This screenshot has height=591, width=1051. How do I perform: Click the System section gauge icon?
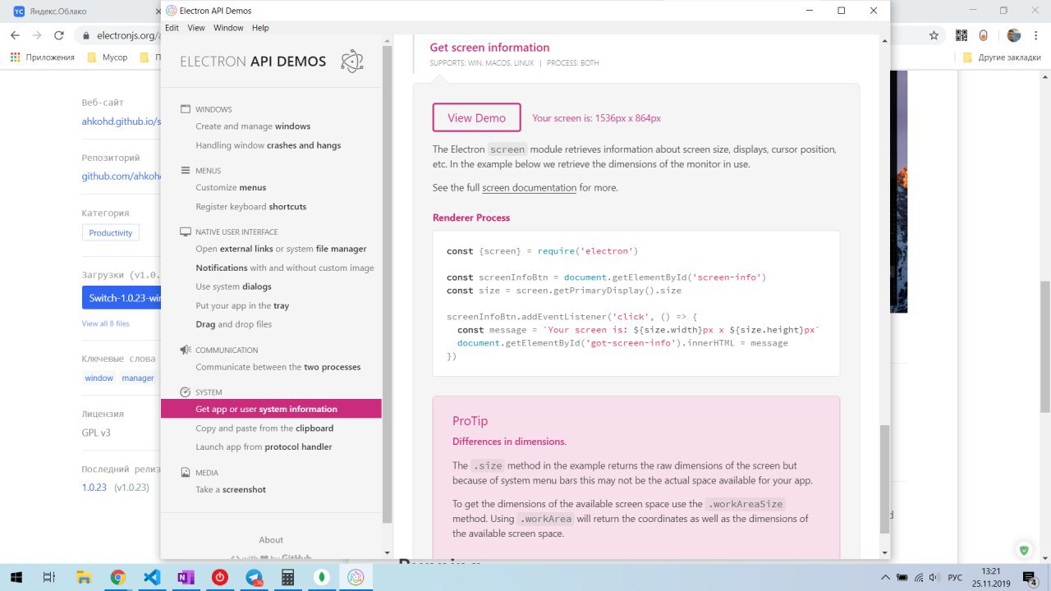point(186,392)
